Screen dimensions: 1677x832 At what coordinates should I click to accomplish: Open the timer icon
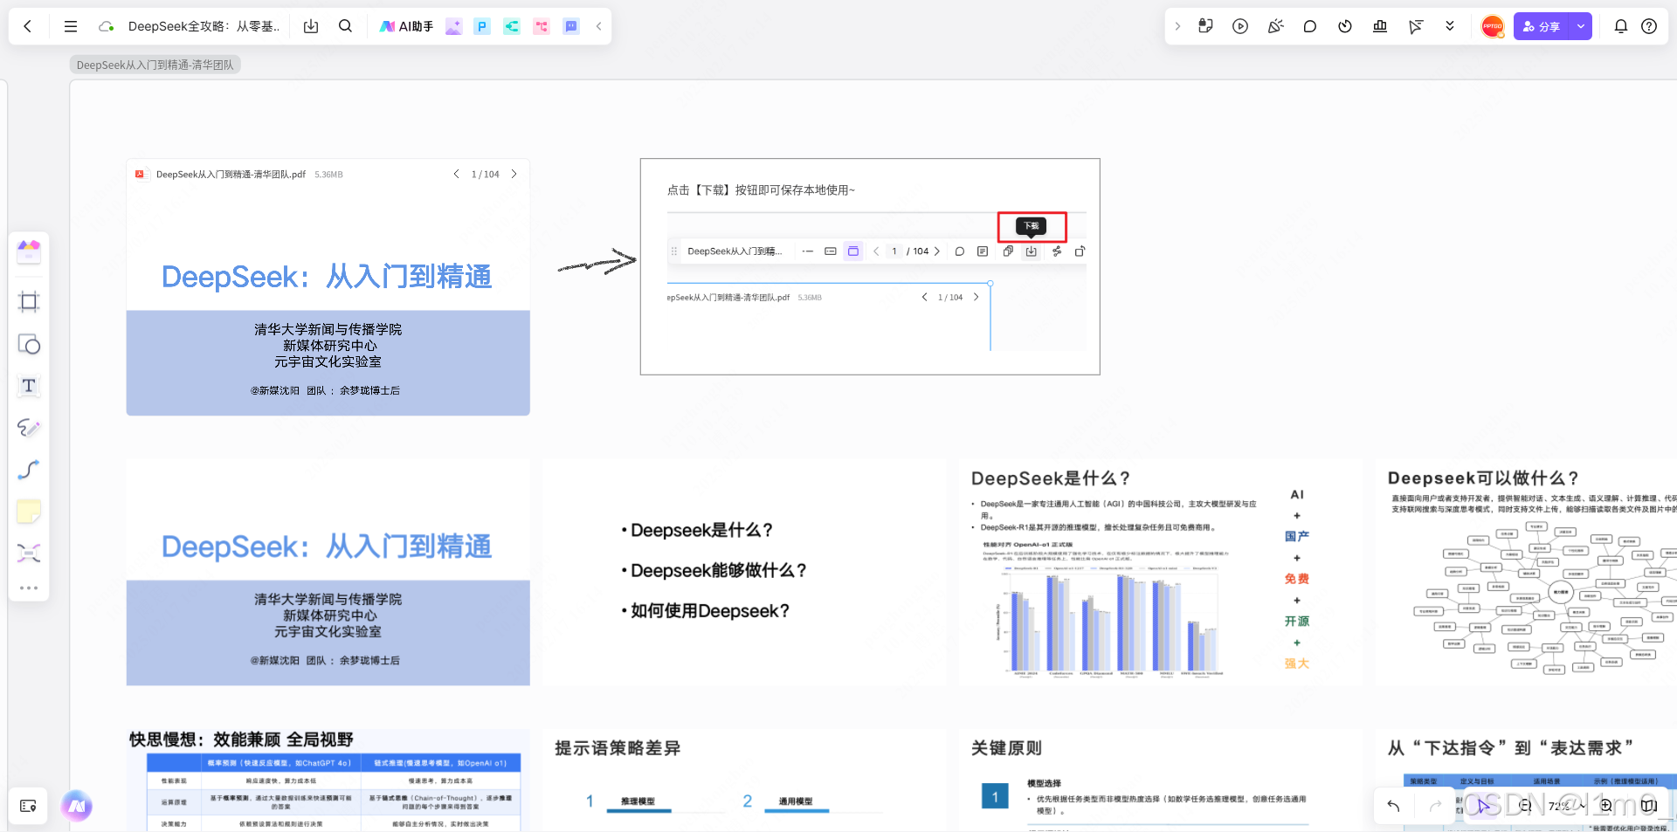tap(1345, 26)
